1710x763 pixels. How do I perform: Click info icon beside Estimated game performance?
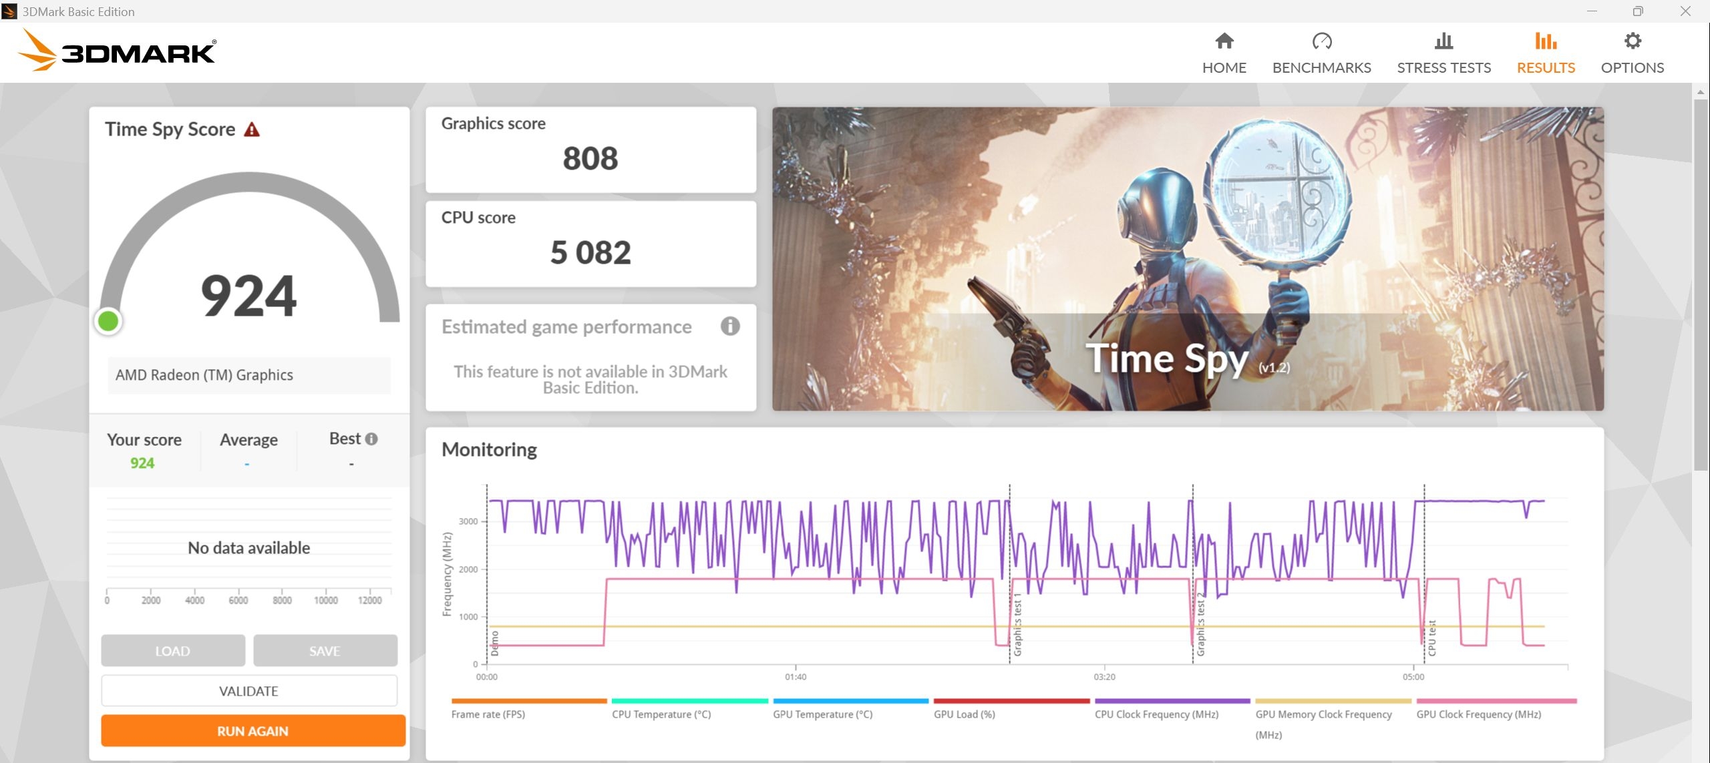click(x=729, y=326)
